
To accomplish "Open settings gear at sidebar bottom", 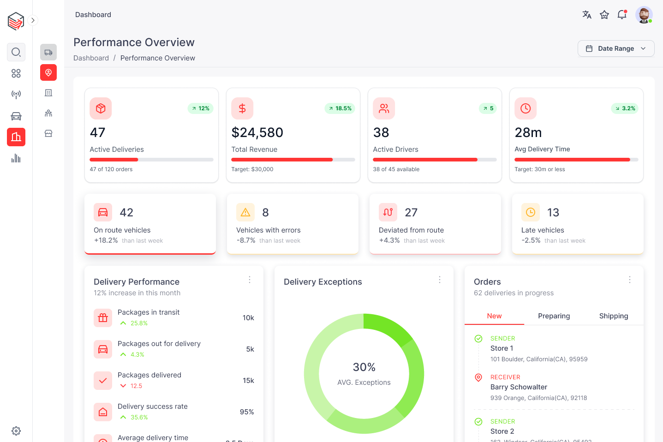I will tap(16, 431).
